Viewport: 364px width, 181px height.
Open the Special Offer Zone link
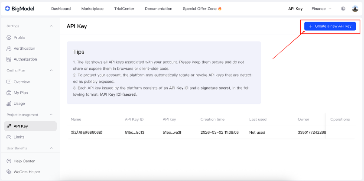point(202,9)
